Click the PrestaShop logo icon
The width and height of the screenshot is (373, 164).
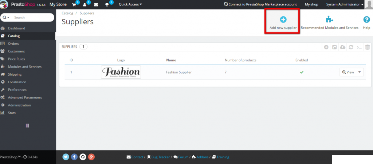pos(4,4)
